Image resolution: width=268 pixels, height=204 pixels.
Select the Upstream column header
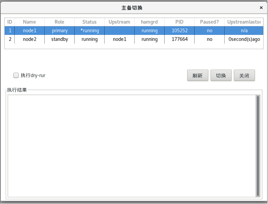119,22
